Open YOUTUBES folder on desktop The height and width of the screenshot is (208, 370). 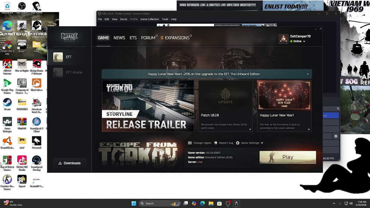point(22,104)
